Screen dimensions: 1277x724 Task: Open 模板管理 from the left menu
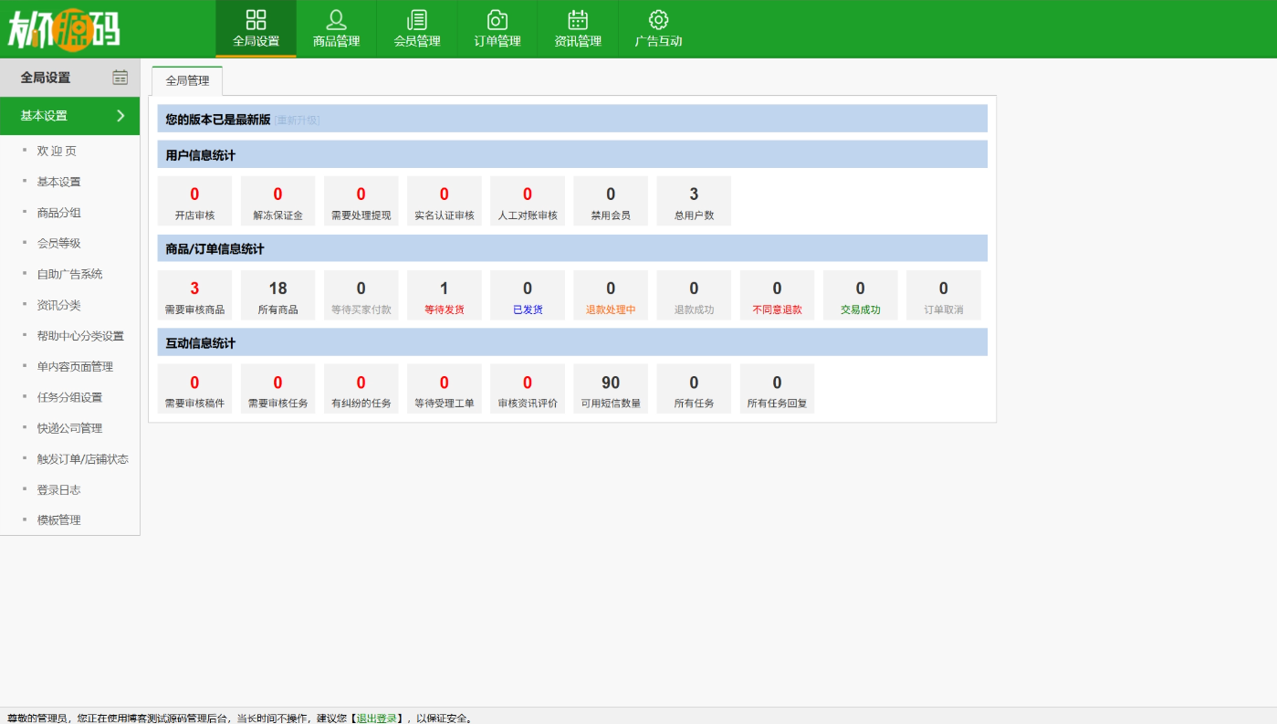coord(58,519)
